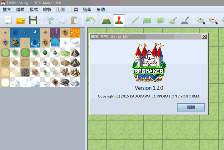Select the Ellipse drawing tool

point(160,20)
